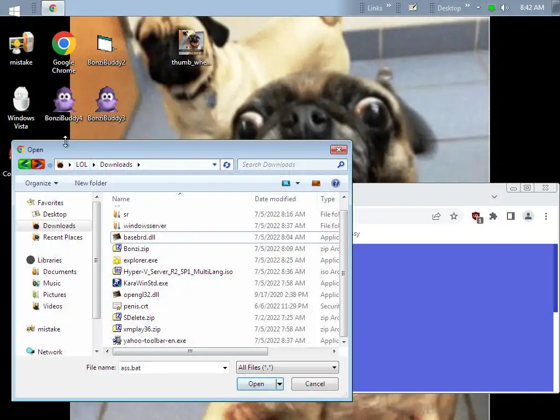Open recent locations dropdown beside nav arrows
Viewport: 560px width, 420px height.
click(x=50, y=165)
